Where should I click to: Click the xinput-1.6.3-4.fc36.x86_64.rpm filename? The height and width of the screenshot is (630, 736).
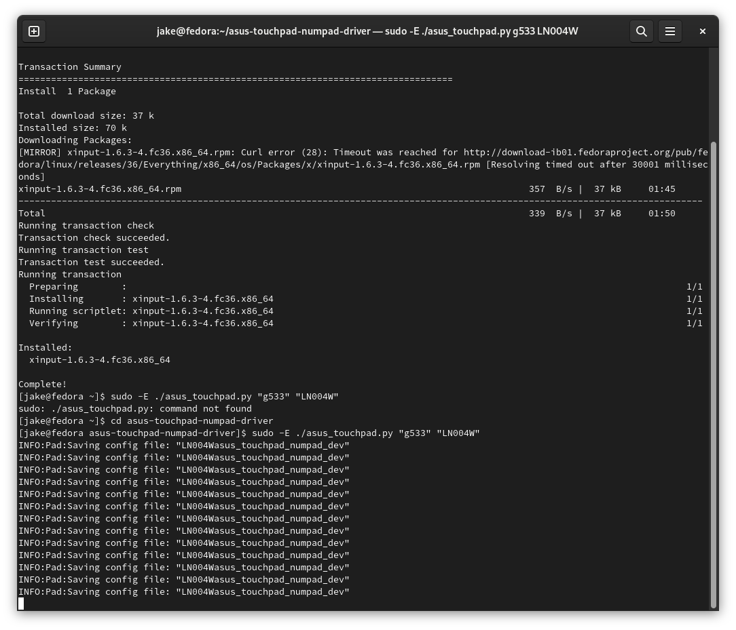pyautogui.click(x=99, y=189)
